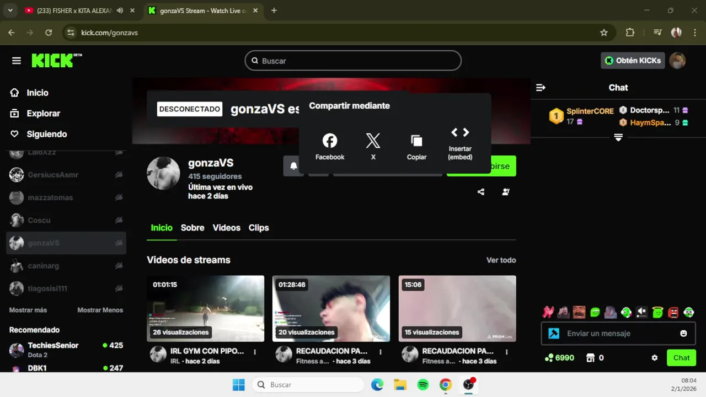This screenshot has width=706, height=397.
Task: Click the user-with-filter icon beside share
Action: 506,192
